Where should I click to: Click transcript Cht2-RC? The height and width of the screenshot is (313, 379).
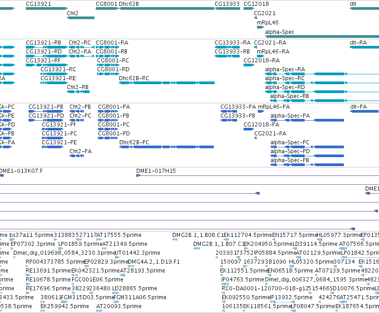(x=80, y=43)
